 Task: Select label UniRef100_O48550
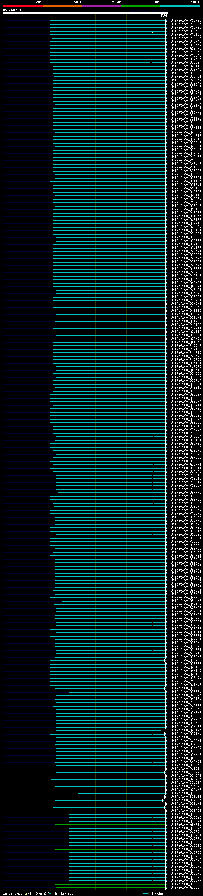click(186, 436)
